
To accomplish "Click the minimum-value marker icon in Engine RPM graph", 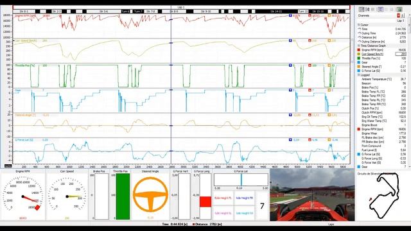I will point(290,15).
